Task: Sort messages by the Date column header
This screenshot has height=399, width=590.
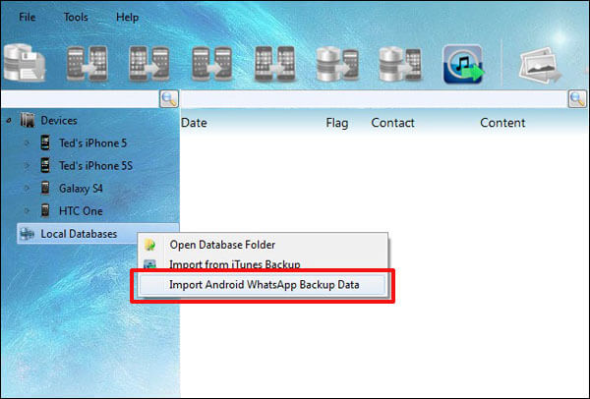Action: [195, 123]
